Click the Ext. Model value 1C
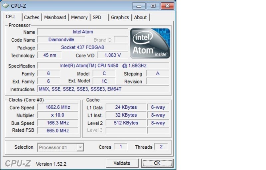 coord(104,81)
